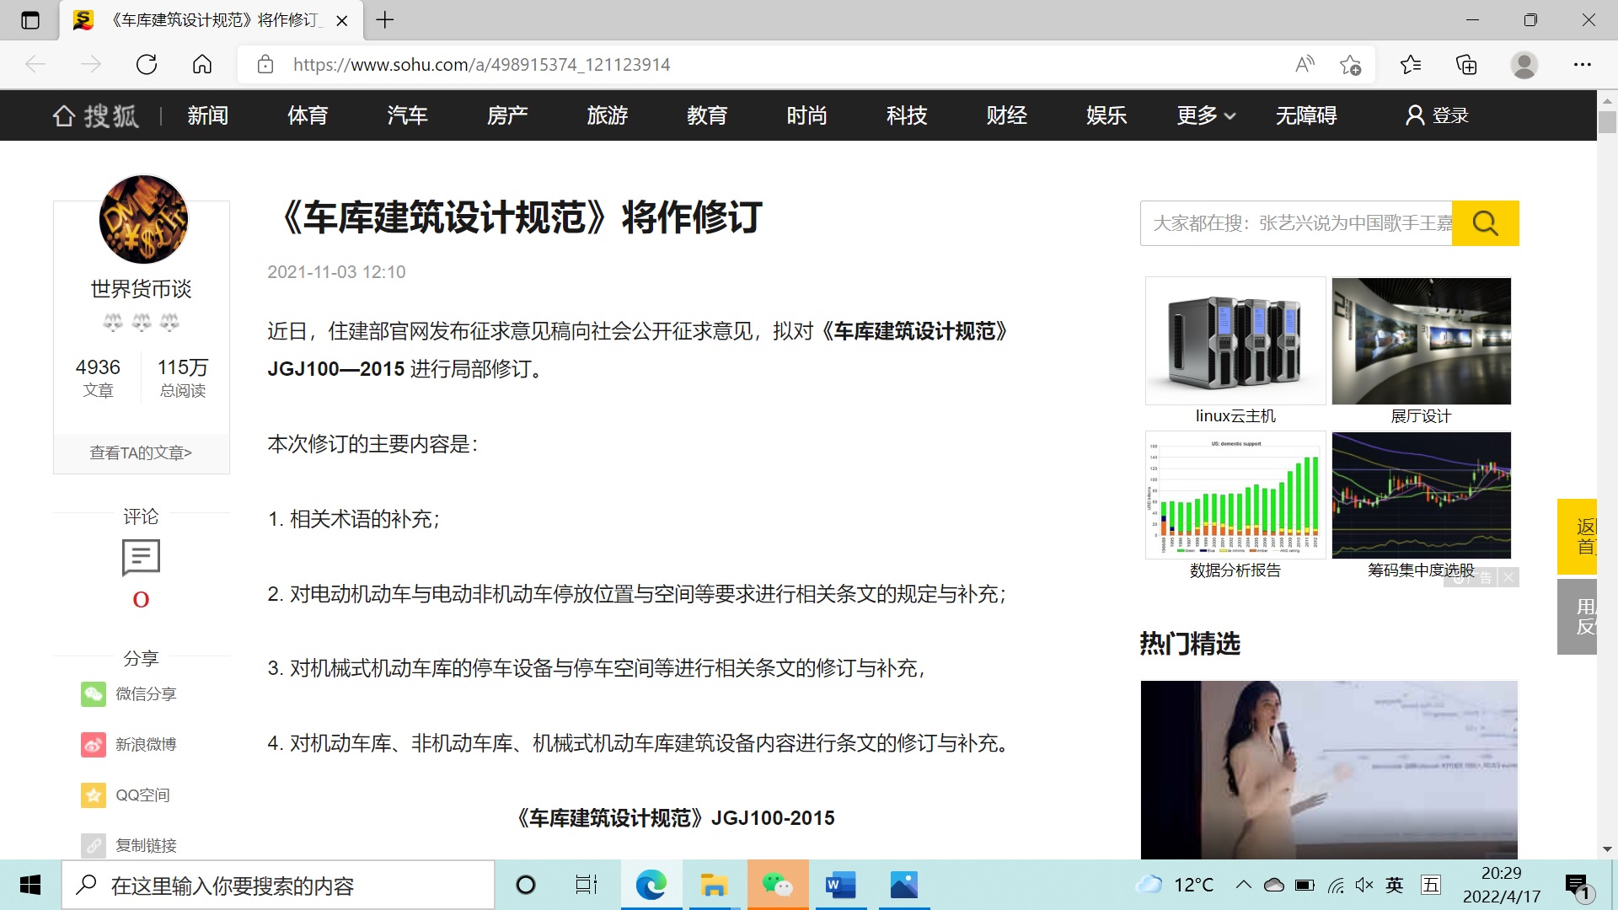Open 财经 channel in nav bar
Screen dimensions: 1618x910
1007,115
